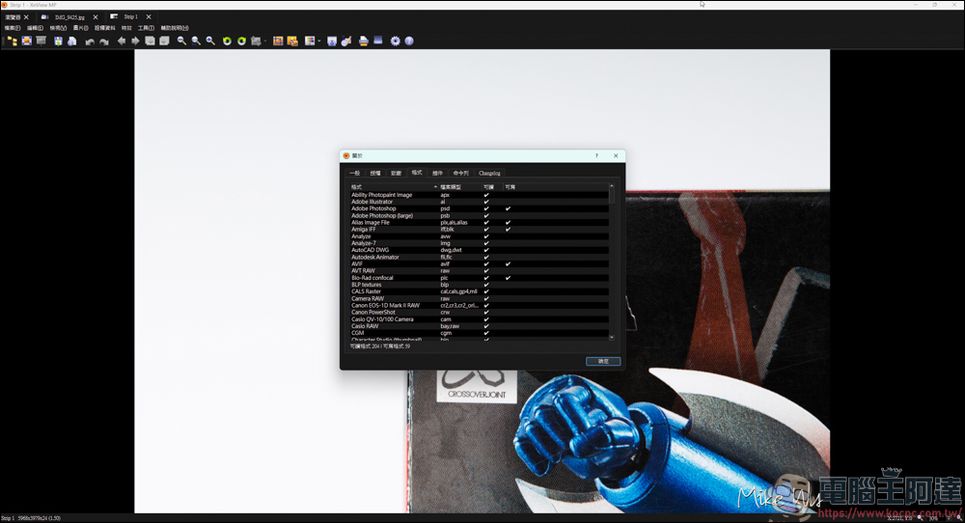Rotate image right with green circular icon
Viewport: 965px width, 523px height.
point(242,41)
